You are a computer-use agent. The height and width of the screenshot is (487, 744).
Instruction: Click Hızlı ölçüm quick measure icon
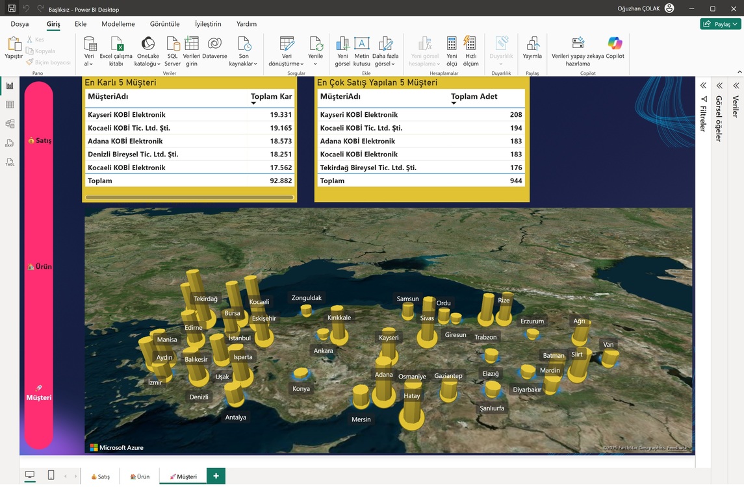(470, 44)
